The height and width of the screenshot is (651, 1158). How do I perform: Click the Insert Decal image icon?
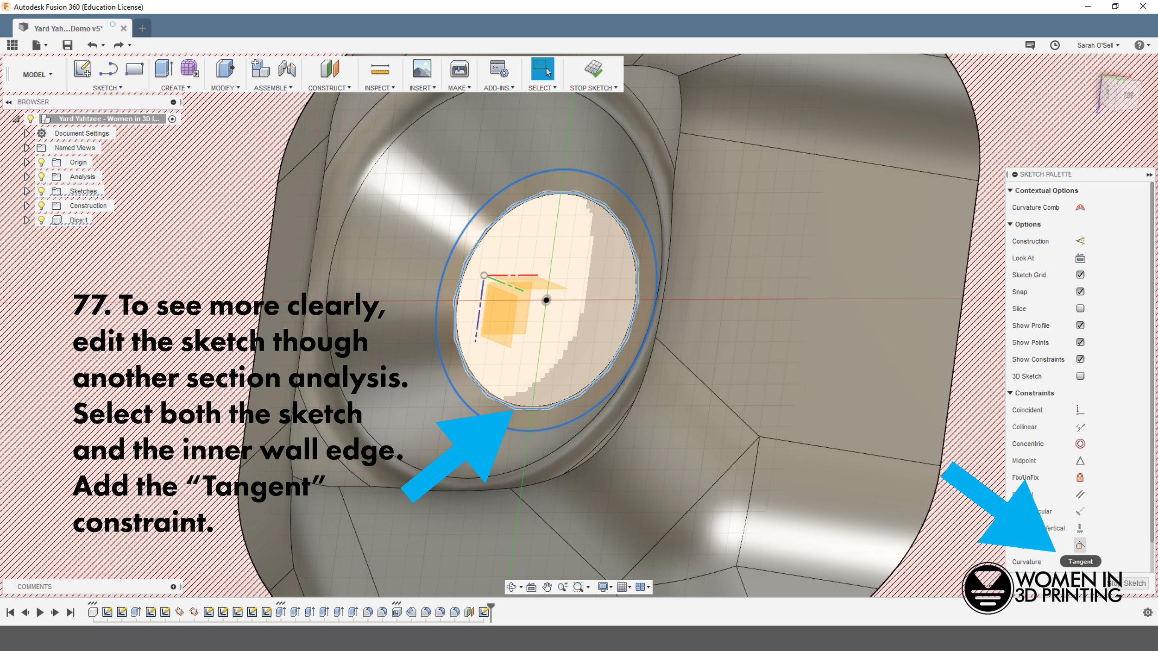coord(422,69)
